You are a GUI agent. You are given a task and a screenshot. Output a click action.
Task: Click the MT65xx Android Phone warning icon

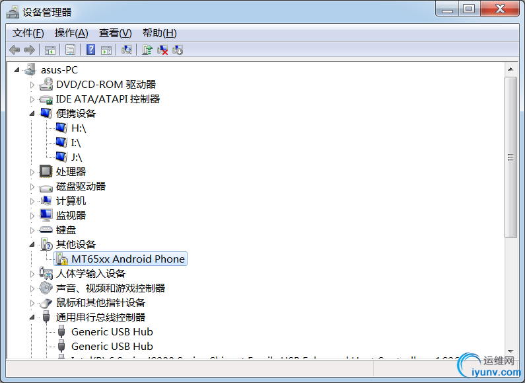(61, 259)
